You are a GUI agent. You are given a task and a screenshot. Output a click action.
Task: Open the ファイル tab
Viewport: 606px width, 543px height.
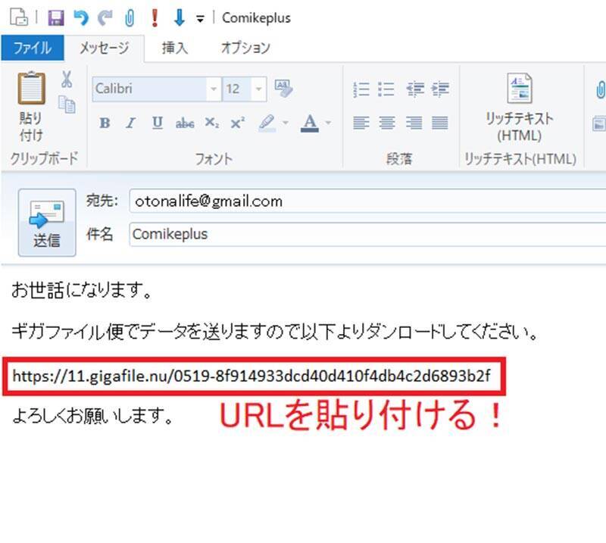(x=33, y=48)
